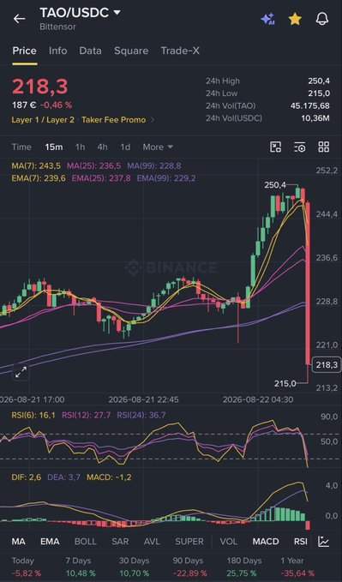Open the grid layout icon

point(324,147)
